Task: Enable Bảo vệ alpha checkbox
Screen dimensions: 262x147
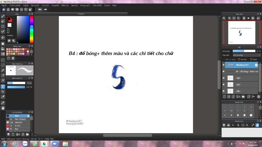Action: tap(224, 59)
